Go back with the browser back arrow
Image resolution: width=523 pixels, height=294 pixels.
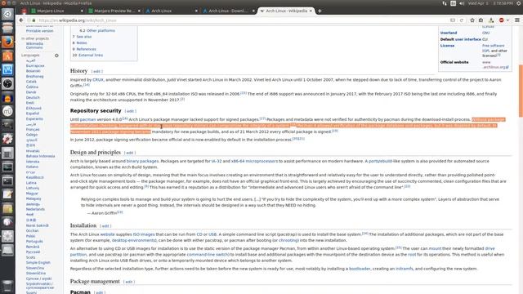tap(21, 20)
